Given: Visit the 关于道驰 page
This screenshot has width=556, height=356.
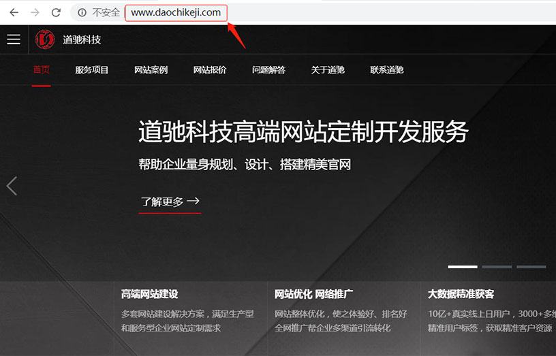Looking at the screenshot, I should click(328, 70).
